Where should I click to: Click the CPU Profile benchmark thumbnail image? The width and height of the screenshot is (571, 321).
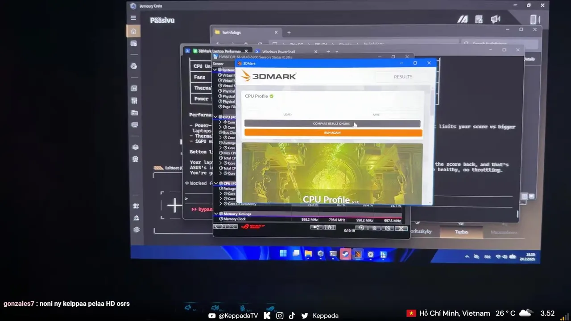(x=332, y=173)
